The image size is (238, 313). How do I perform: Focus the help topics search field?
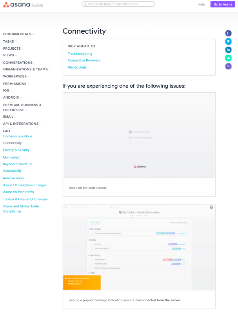click(x=120, y=4)
